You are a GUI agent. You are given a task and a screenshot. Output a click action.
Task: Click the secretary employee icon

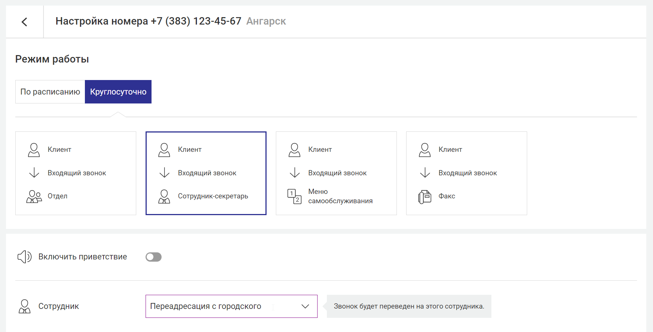click(164, 197)
